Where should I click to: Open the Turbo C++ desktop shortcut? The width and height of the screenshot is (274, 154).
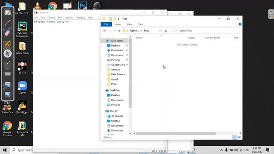coord(7,108)
